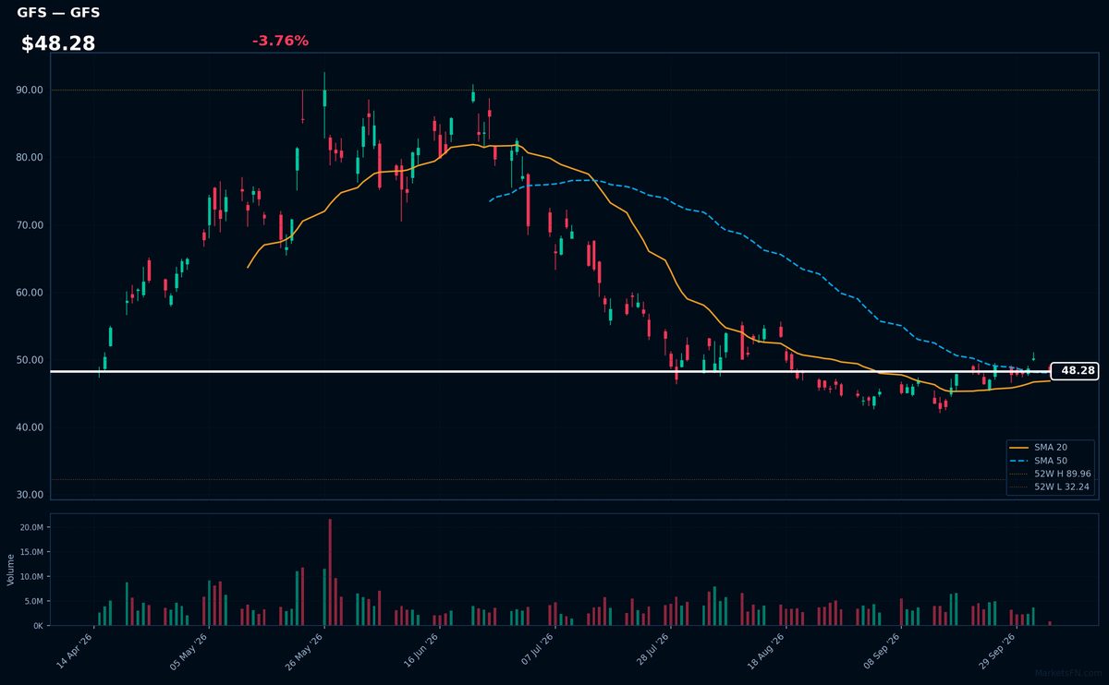Image resolution: width=1109 pixels, height=685 pixels.
Task: Click the 60.00 price axis label
Action: click(30, 293)
